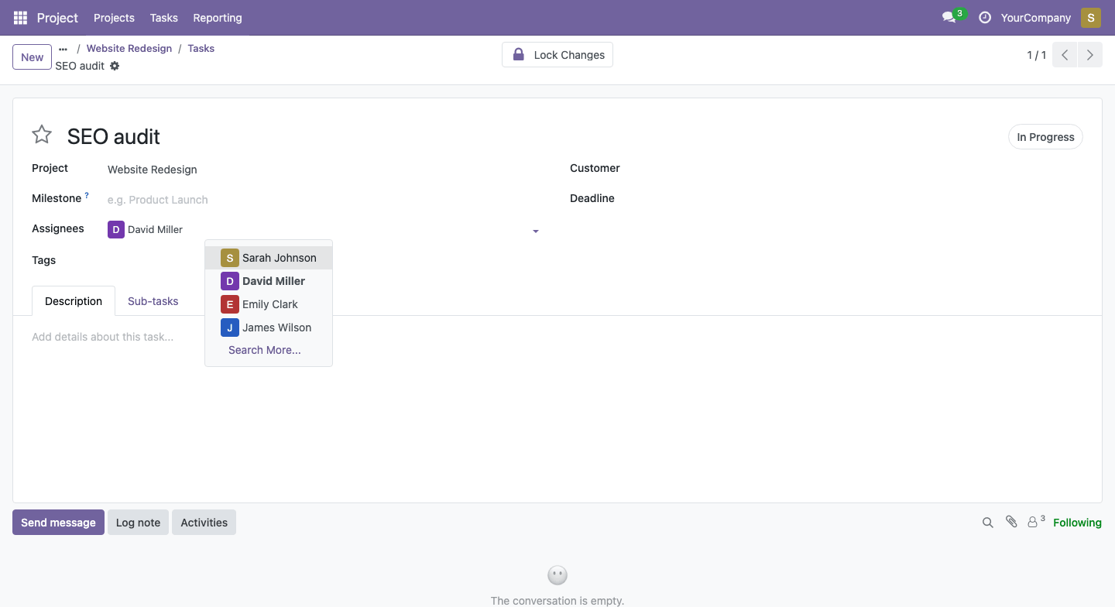Screen dimensions: 1115x607
Task: Click the user avatar in top bar
Action: (x=1091, y=18)
